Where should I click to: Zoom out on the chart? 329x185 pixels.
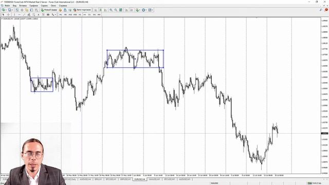[116, 10]
